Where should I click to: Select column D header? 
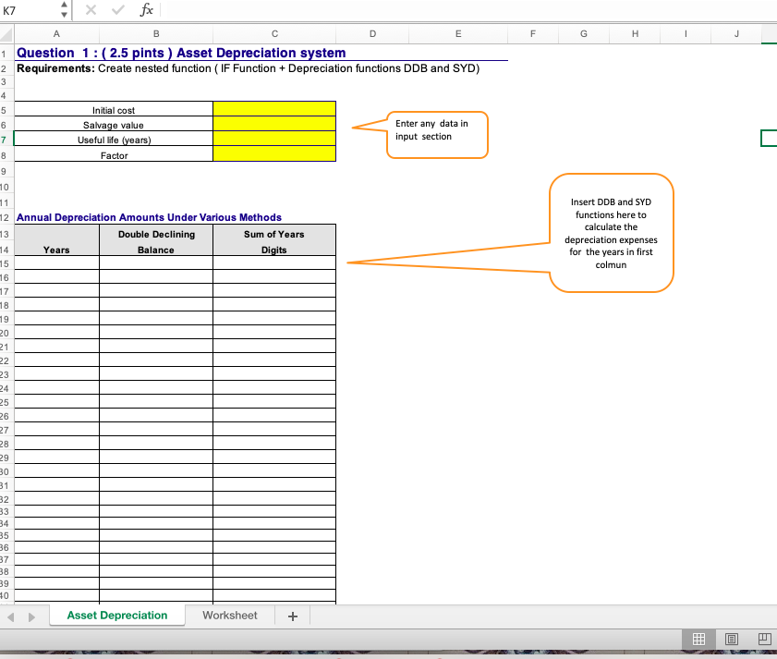click(x=372, y=33)
